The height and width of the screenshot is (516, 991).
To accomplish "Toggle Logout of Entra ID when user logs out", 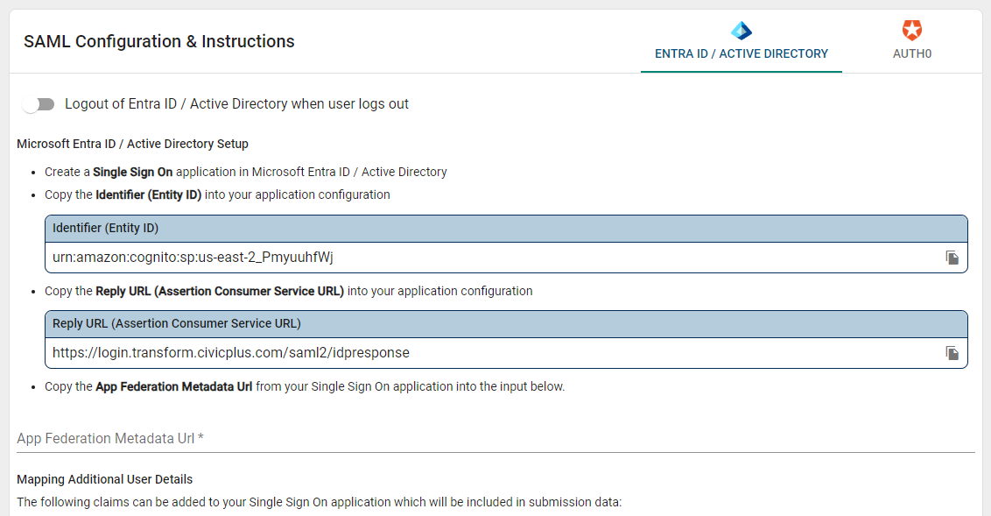I will click(x=38, y=104).
